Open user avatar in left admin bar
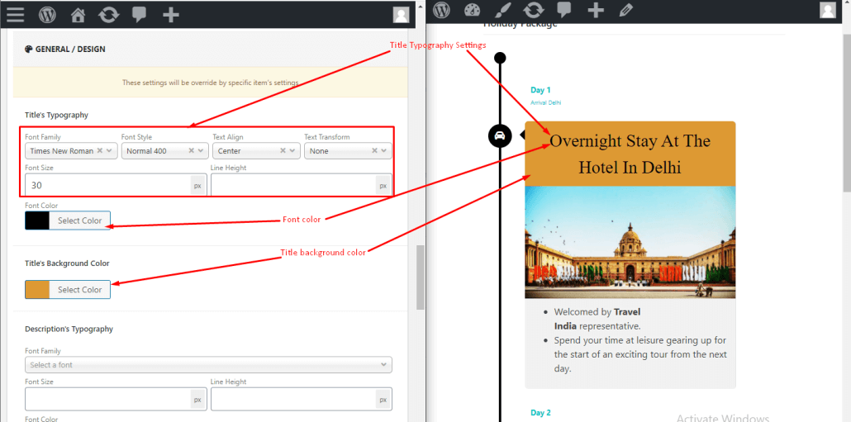The width and height of the screenshot is (851, 422). (x=401, y=15)
